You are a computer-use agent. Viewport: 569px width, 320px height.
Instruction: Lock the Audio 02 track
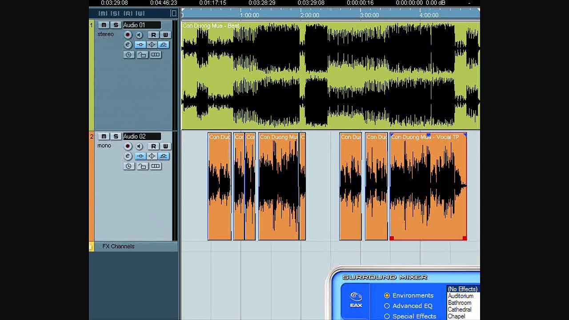tap(142, 166)
